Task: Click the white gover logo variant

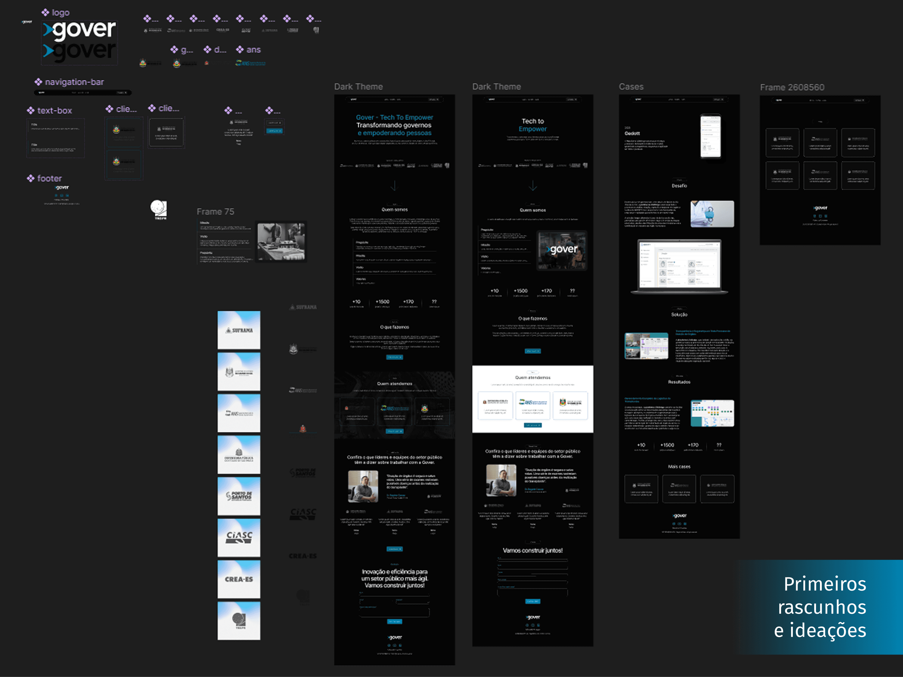Action: (79, 30)
